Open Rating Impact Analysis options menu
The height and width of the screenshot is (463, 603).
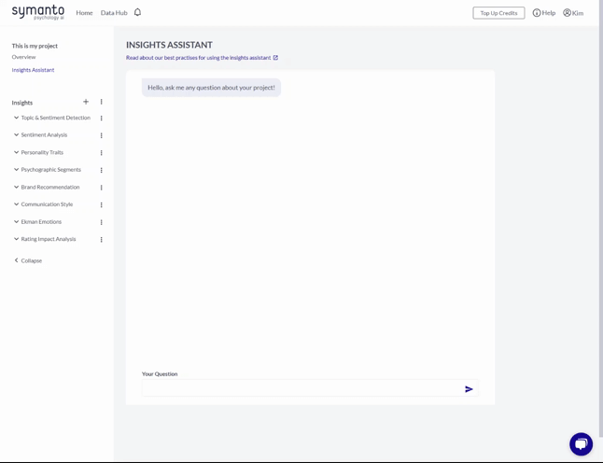click(101, 239)
